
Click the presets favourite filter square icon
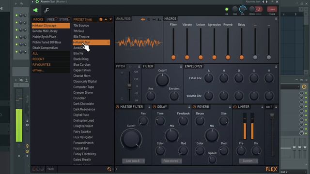point(101,19)
